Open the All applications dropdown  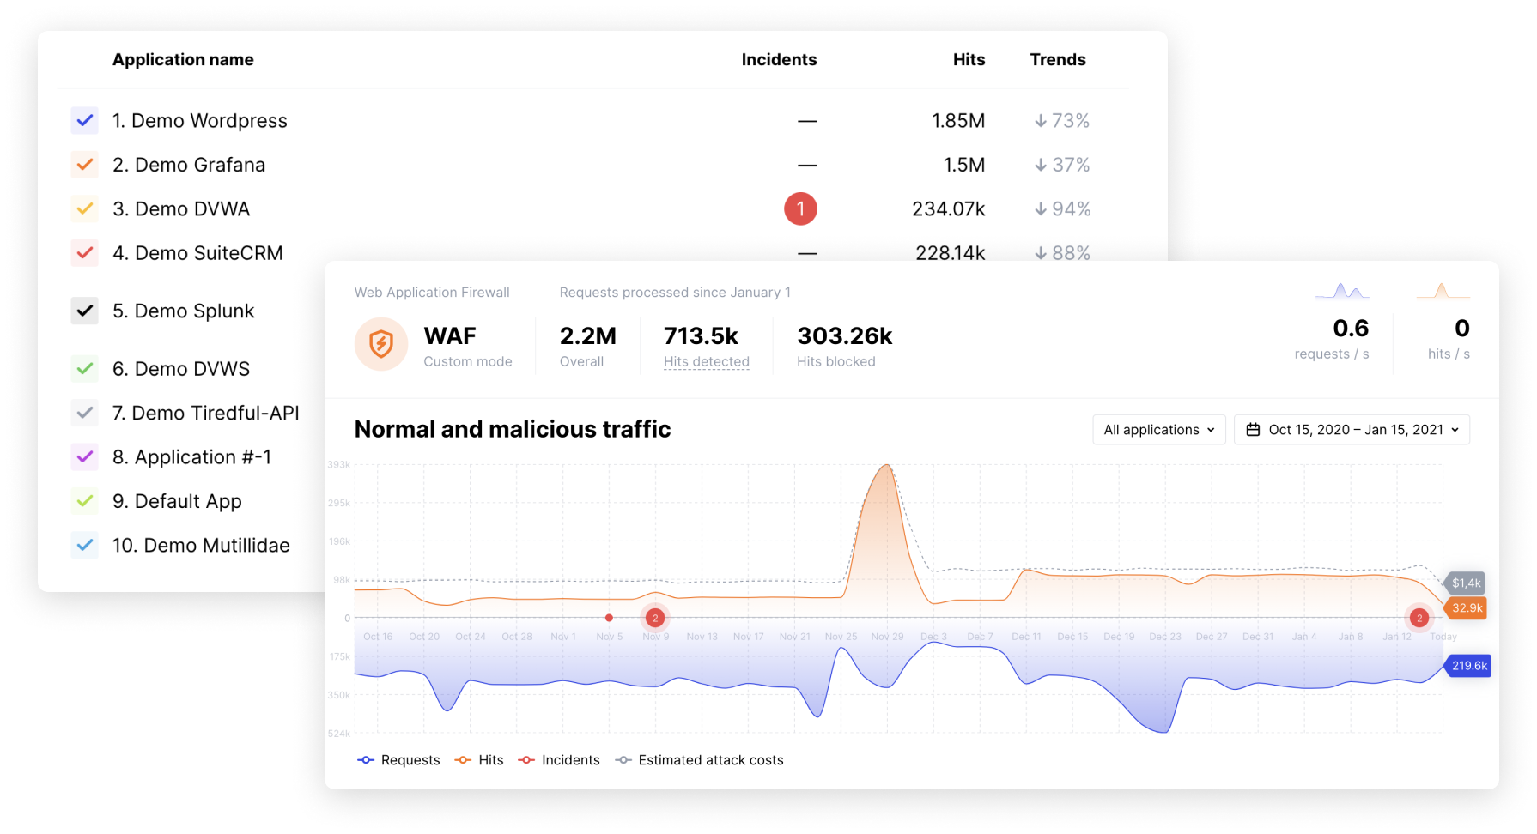click(1159, 430)
